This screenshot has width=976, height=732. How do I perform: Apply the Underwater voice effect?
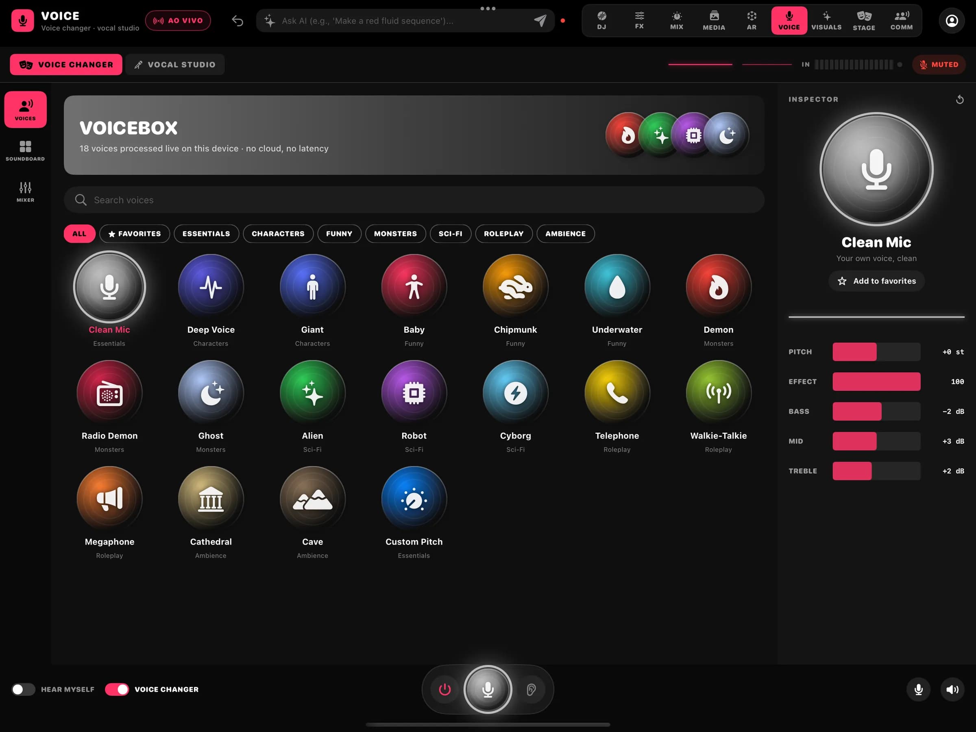(617, 287)
